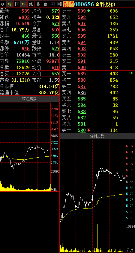Viewport: 135px width, 253px height.
Task: Click the 集 toolbar button
Action: point(46,4)
